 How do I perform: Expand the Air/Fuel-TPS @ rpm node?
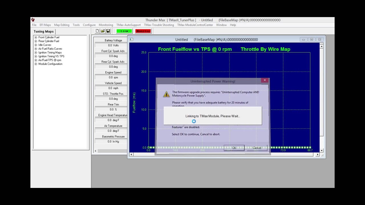coord(36,60)
